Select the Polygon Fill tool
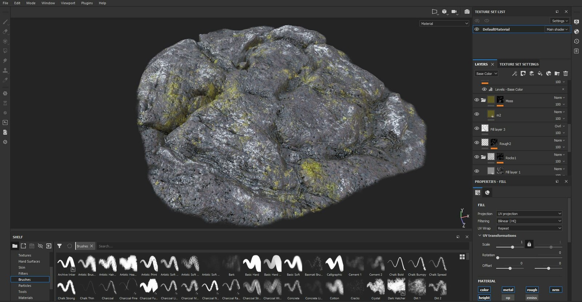This screenshot has width=582, height=302. [x=5, y=51]
